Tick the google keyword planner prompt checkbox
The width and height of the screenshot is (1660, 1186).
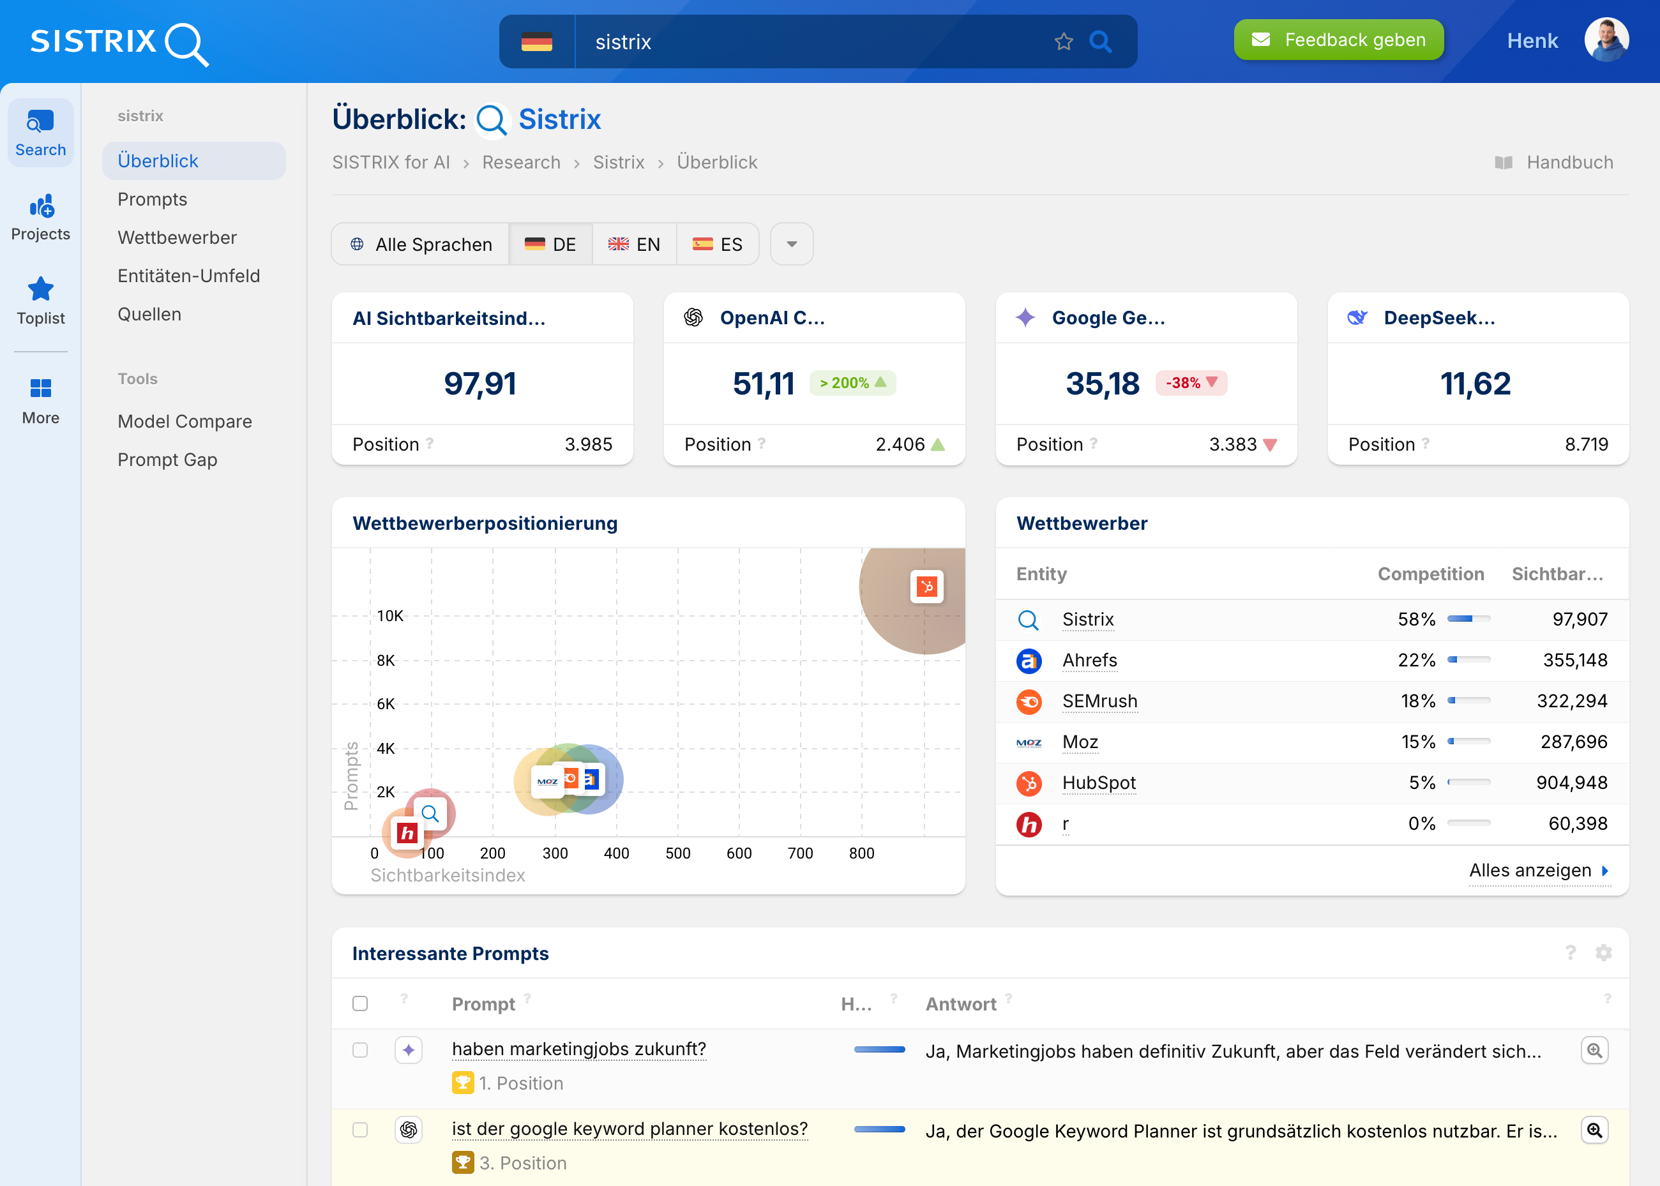click(360, 1130)
